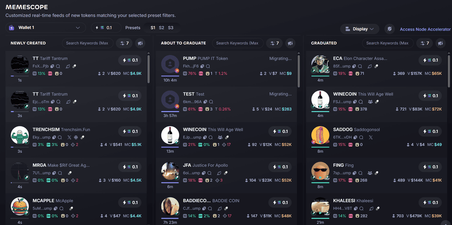Open the Display dropdown menu
The image size is (452, 225).
359,29
